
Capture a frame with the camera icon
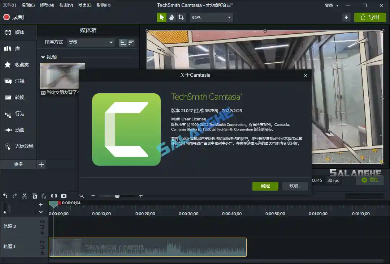click(64, 196)
